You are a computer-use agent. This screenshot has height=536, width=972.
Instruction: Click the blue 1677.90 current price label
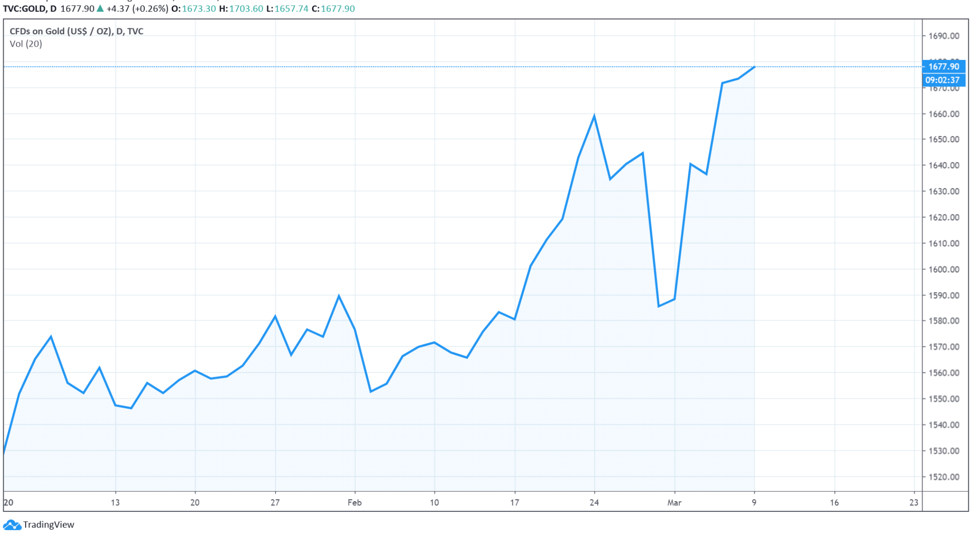(944, 66)
